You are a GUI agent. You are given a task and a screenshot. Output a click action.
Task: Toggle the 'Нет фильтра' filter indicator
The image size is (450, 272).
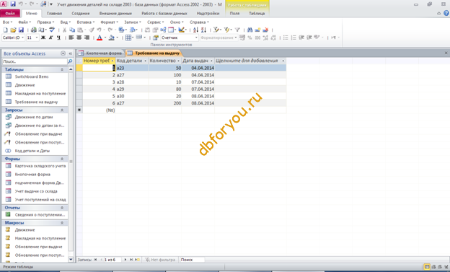tap(161, 260)
